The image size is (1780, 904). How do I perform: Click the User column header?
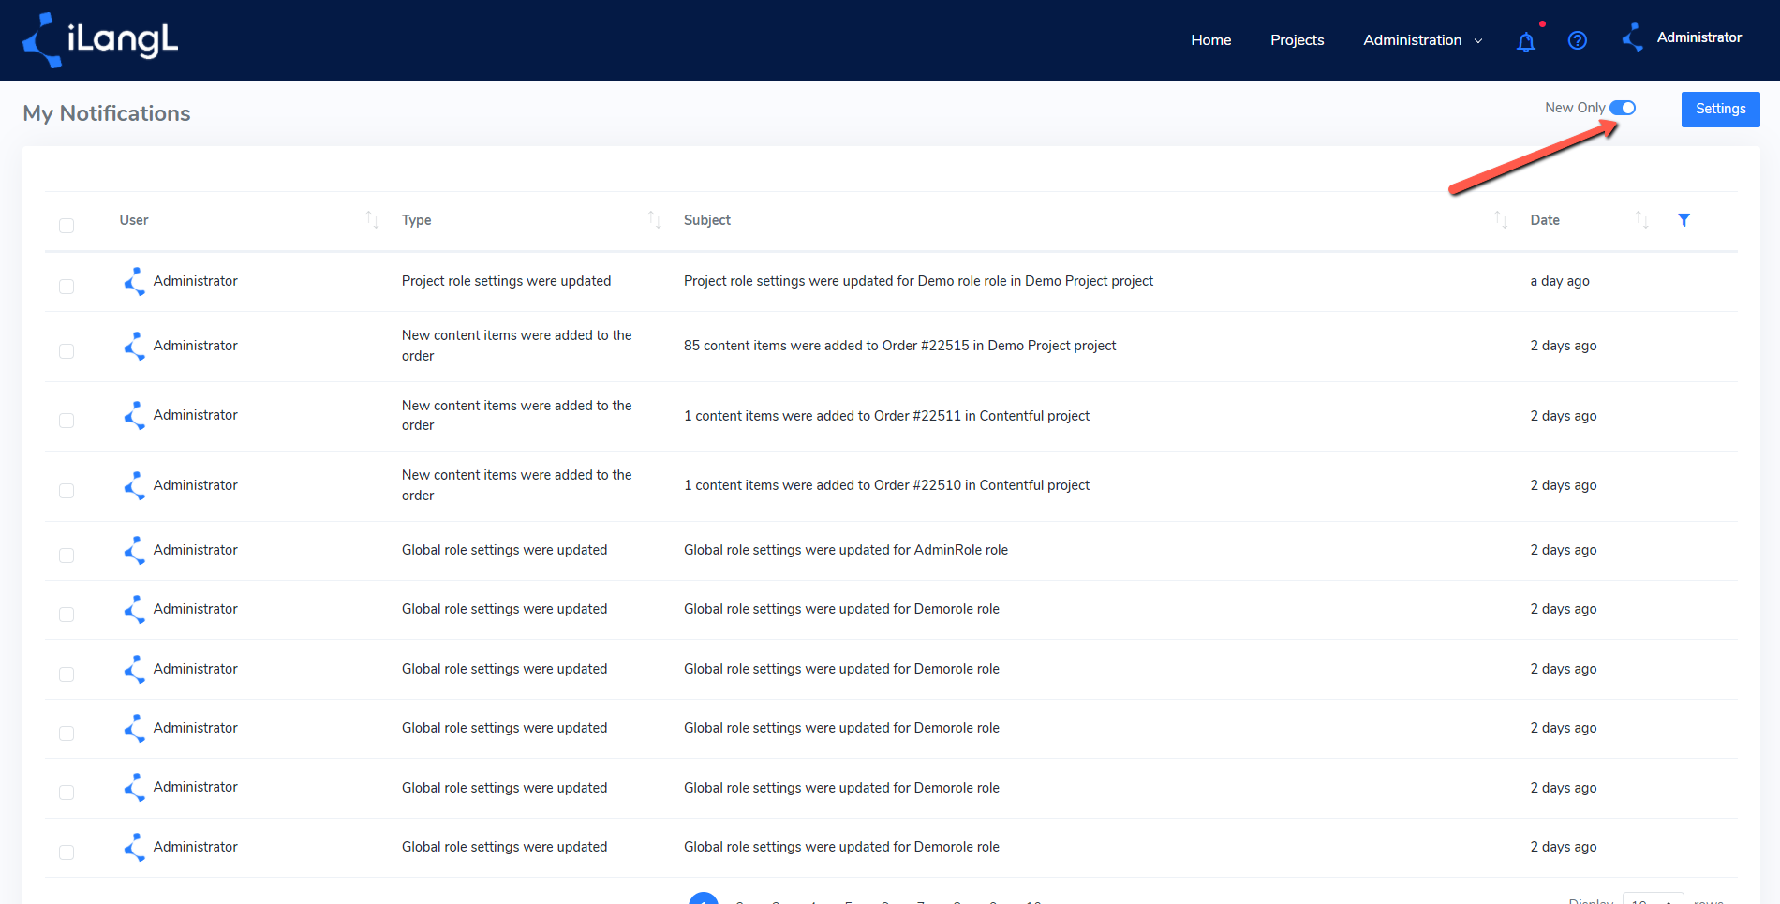(134, 220)
